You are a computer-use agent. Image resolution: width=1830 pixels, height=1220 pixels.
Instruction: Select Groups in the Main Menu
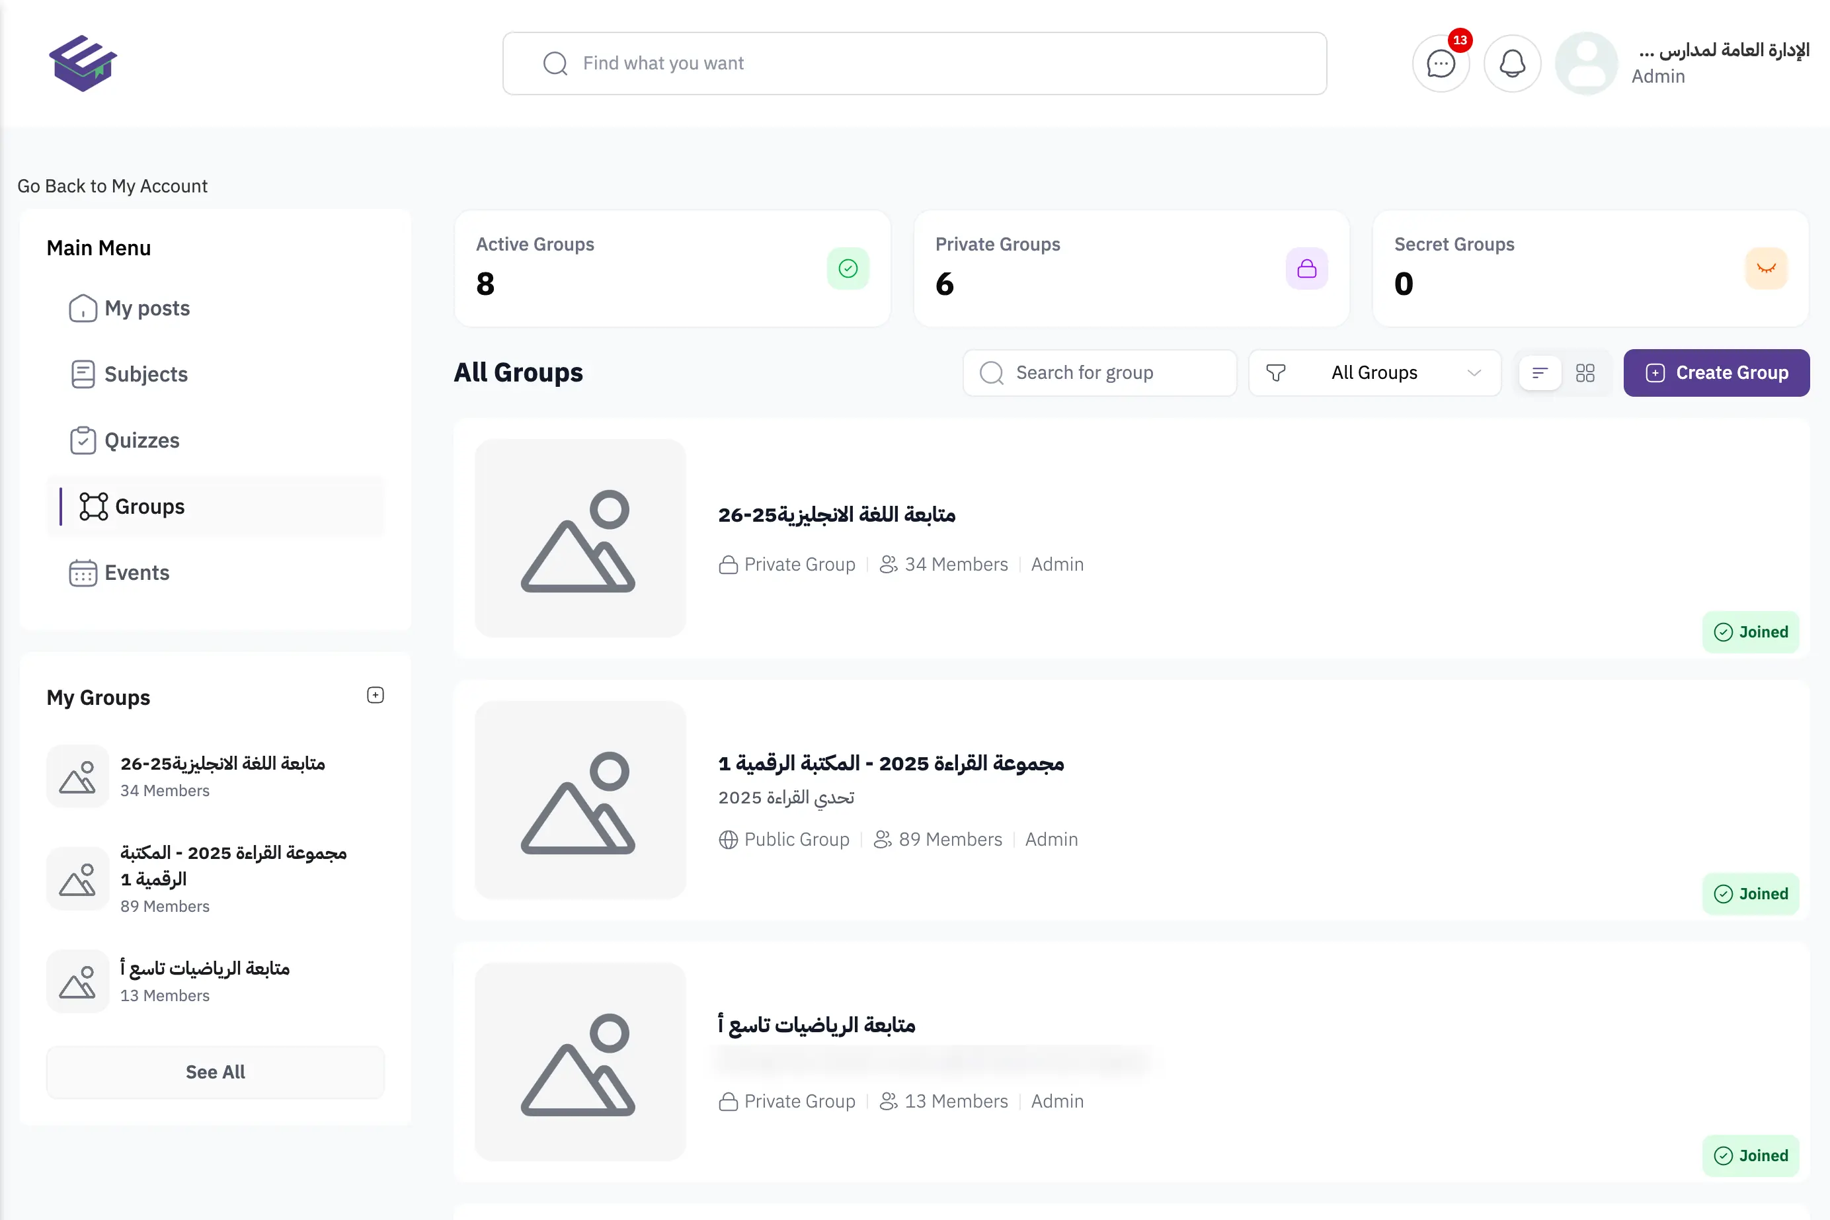[x=216, y=507]
